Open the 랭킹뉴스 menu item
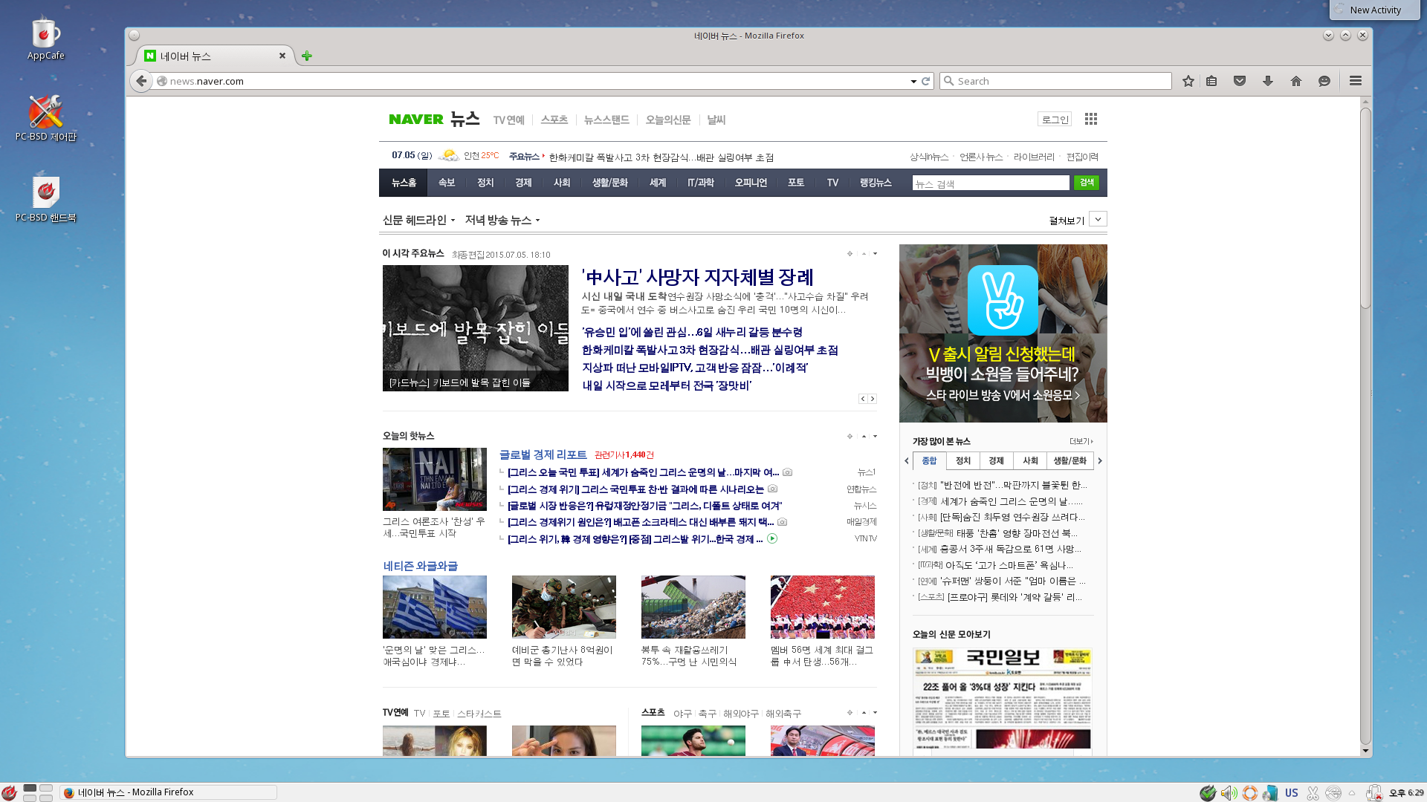The width and height of the screenshot is (1427, 802). [x=876, y=183]
